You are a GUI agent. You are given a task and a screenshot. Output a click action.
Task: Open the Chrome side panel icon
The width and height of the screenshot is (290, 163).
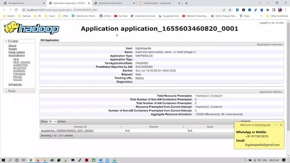point(274,10)
